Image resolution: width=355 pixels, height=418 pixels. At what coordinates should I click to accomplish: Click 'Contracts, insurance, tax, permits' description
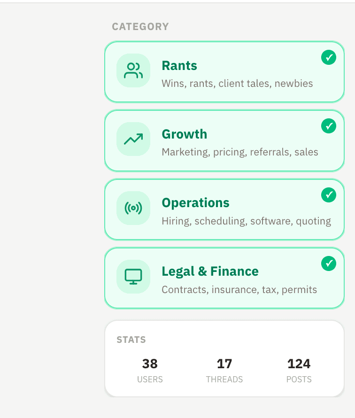pos(239,289)
